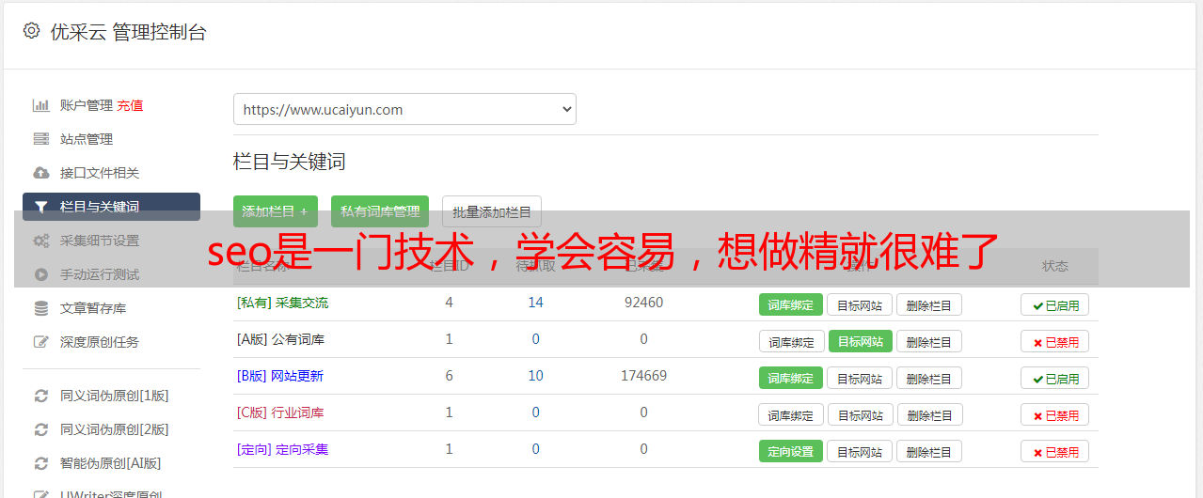1203x498 pixels.
Task: Click 目标网站 in the 网站更新 row
Action: click(x=860, y=378)
